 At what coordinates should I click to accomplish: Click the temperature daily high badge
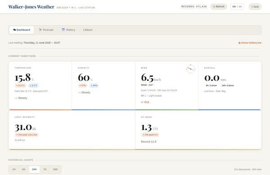tap(21, 86)
